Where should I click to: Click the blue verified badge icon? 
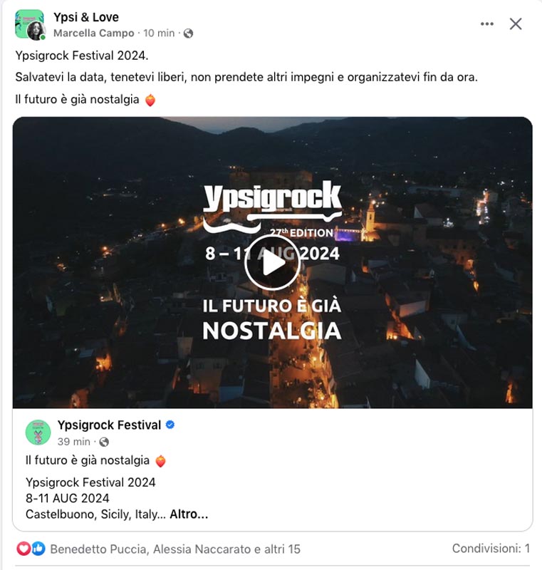[x=170, y=425]
